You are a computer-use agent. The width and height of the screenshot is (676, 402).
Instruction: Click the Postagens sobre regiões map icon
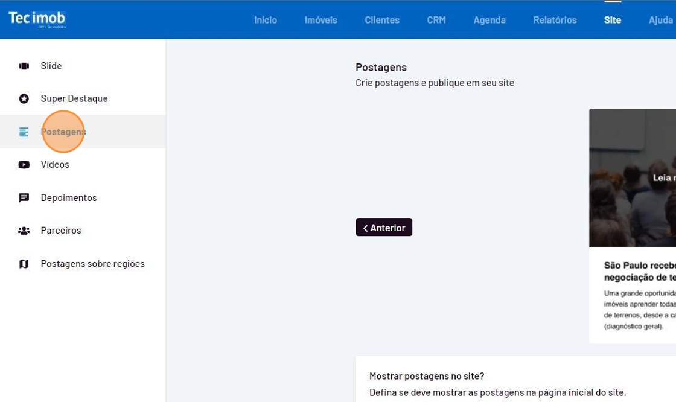coord(24,264)
